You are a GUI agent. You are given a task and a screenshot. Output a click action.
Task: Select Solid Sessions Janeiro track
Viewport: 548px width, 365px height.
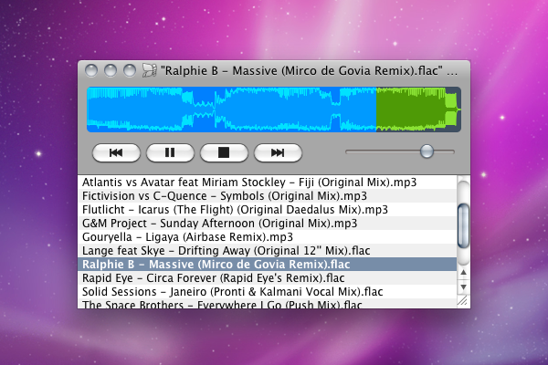(268, 292)
